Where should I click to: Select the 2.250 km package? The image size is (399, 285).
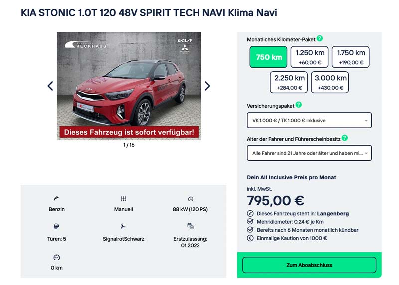coord(289,82)
